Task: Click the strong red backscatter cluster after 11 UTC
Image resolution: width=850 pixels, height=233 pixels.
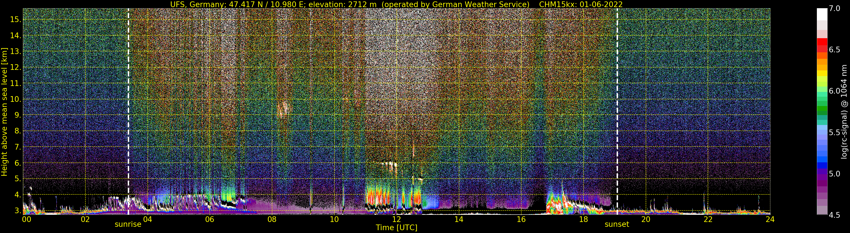Action: pyautogui.click(x=378, y=196)
